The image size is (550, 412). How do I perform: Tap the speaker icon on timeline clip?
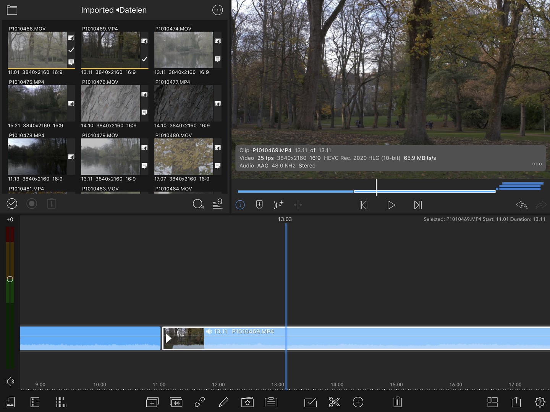(209, 332)
